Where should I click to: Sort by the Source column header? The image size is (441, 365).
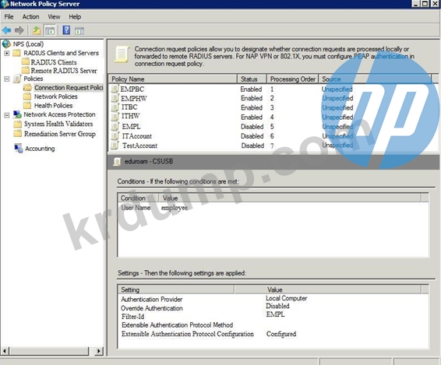pyautogui.click(x=375, y=79)
